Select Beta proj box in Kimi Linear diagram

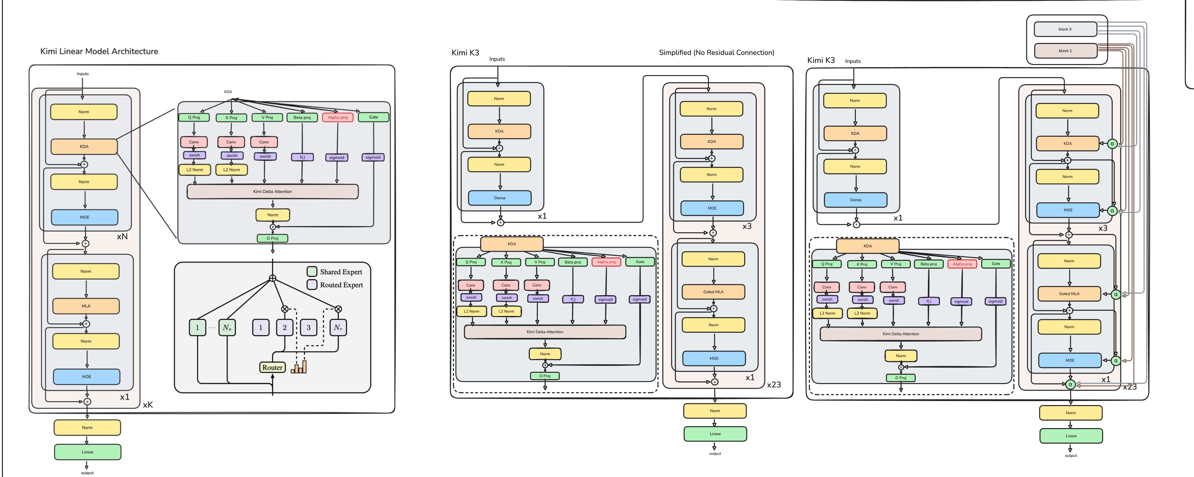click(302, 118)
